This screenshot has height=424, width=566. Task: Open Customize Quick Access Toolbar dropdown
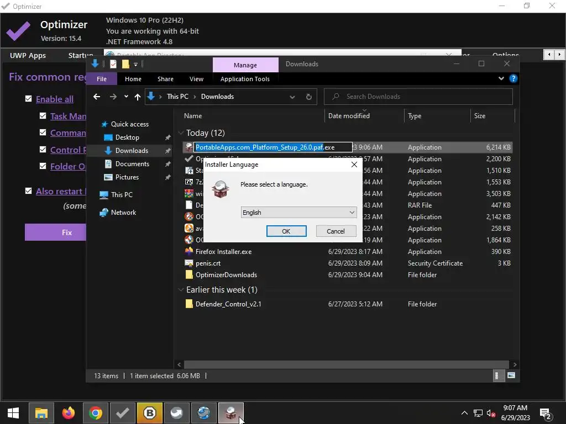coord(136,64)
